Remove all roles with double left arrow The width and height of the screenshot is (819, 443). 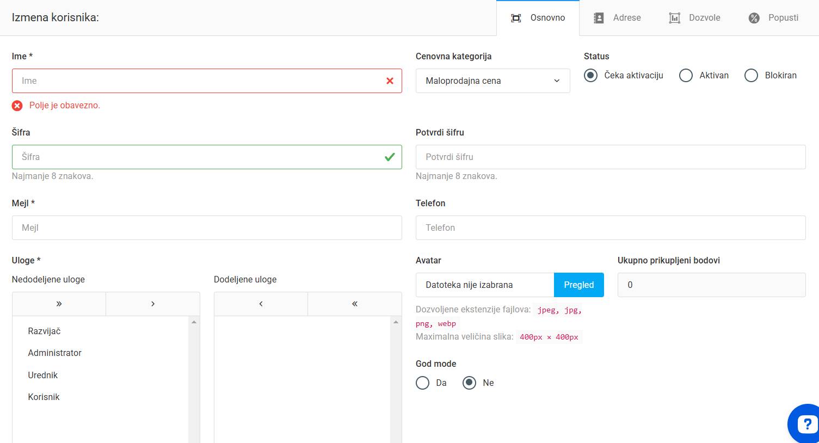tap(355, 304)
